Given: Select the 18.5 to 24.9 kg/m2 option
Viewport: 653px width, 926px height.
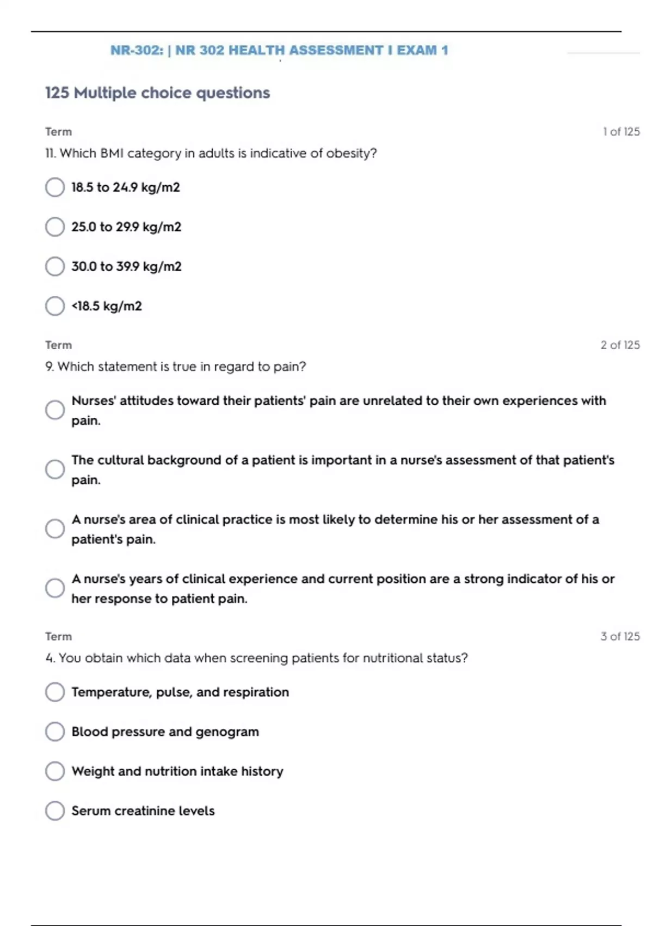Looking at the screenshot, I should pos(55,187).
